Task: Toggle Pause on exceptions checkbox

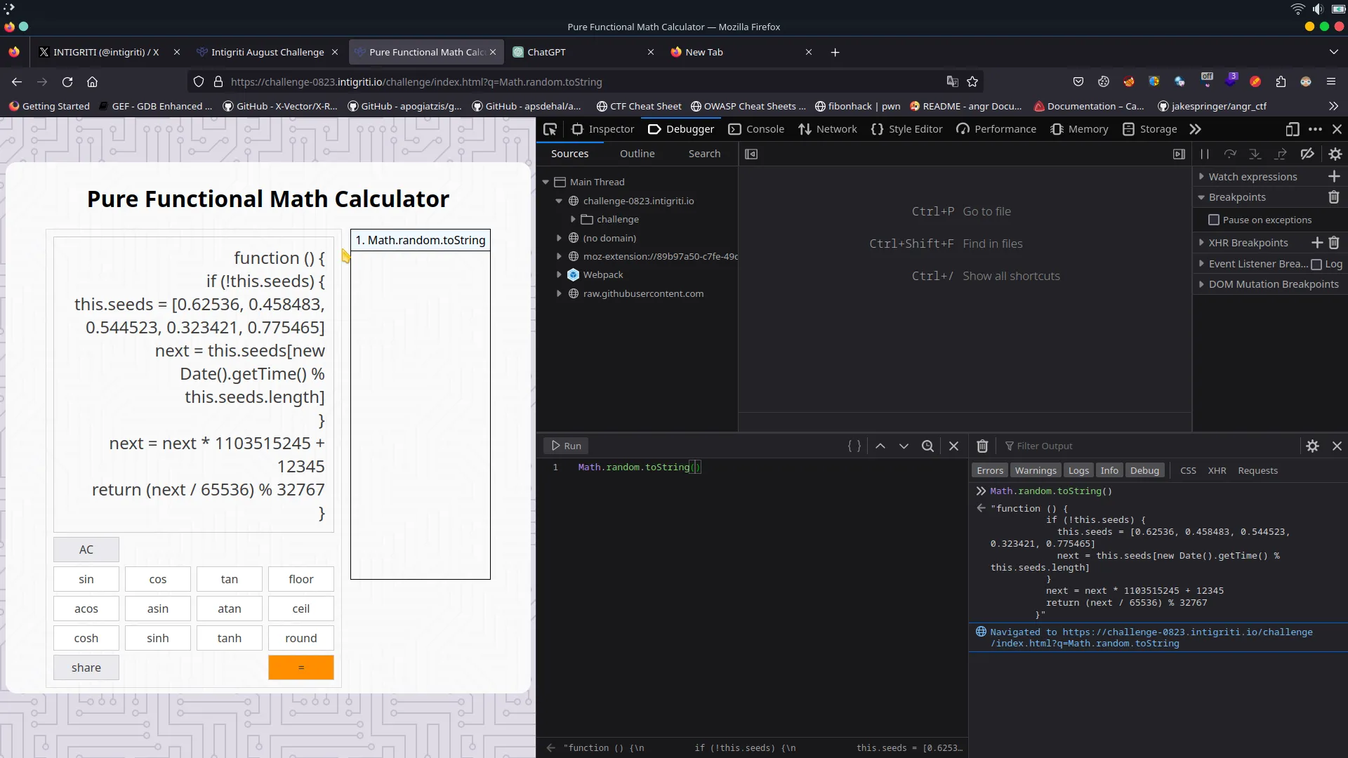Action: tap(1215, 220)
